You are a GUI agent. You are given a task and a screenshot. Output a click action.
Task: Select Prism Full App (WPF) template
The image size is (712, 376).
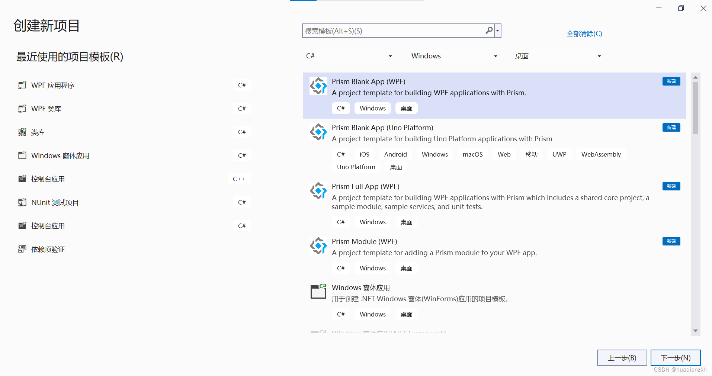pos(494,205)
